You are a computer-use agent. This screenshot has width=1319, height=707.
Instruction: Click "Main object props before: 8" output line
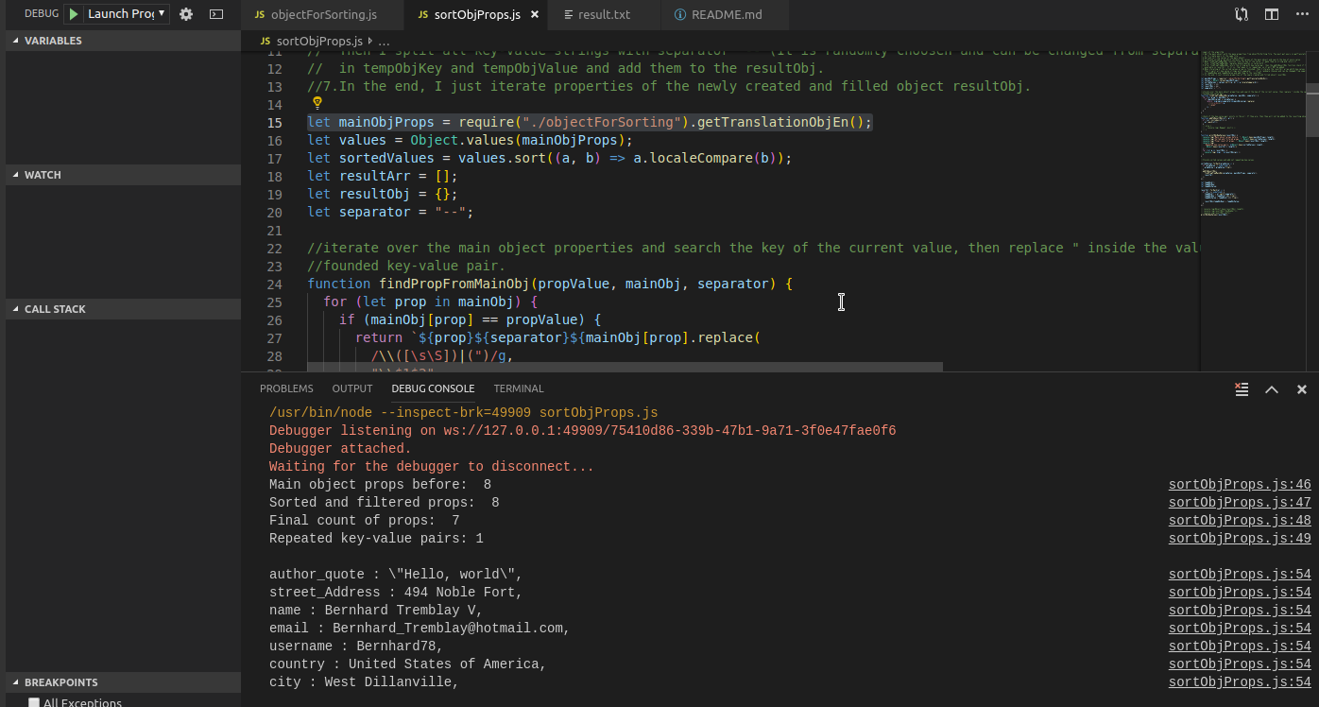(x=380, y=485)
